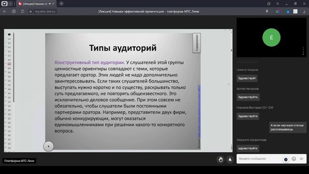Click the dark hexagon extension icon in chat field

[x=286, y=159]
